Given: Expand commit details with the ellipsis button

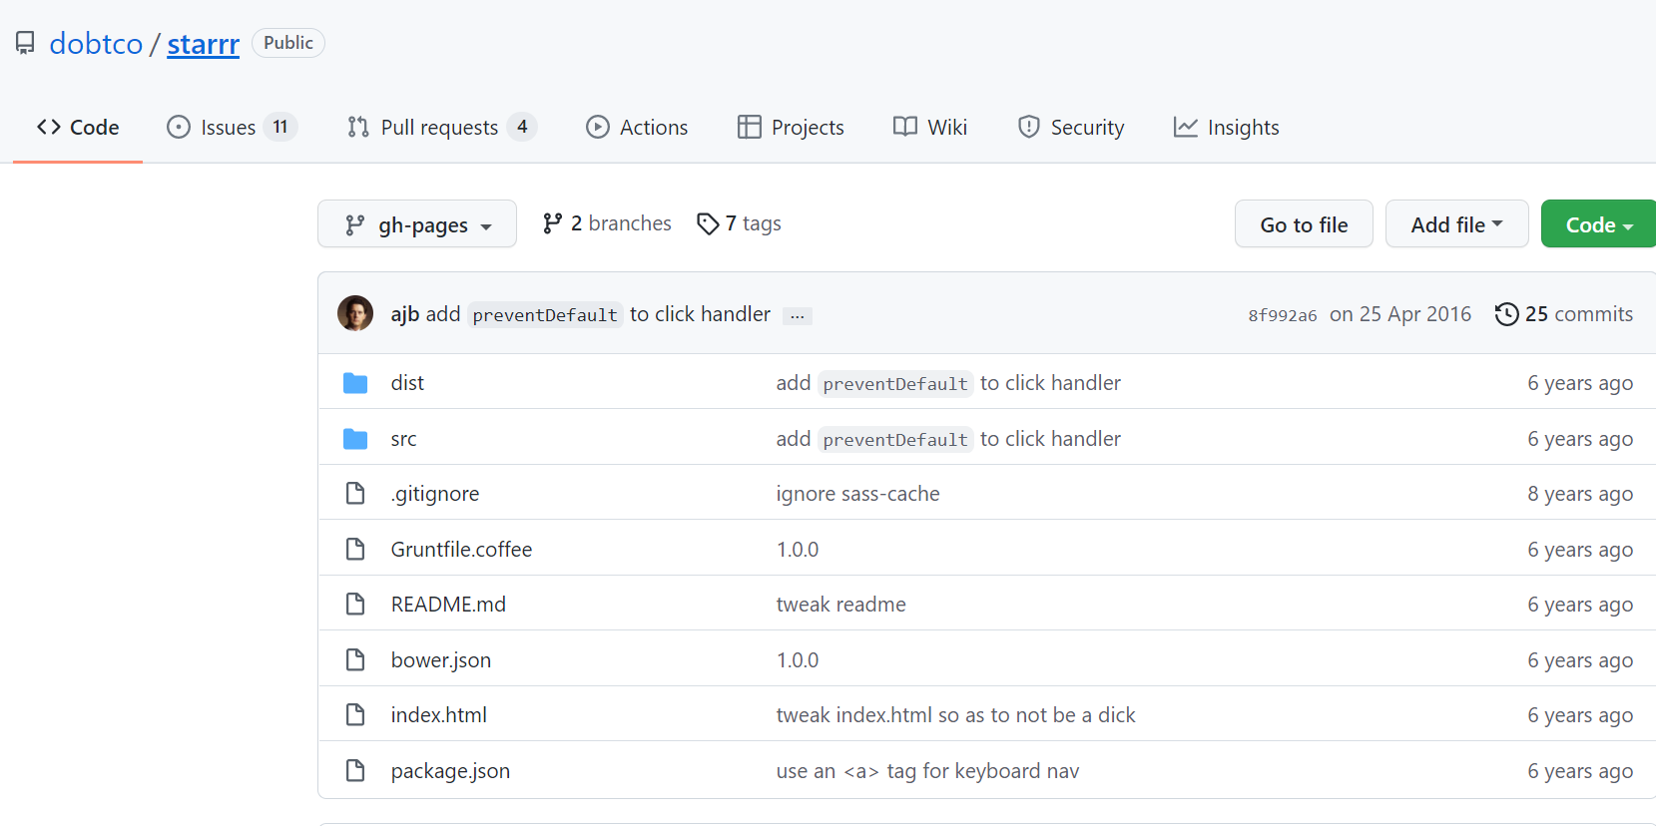Looking at the screenshot, I should pyautogui.click(x=798, y=315).
